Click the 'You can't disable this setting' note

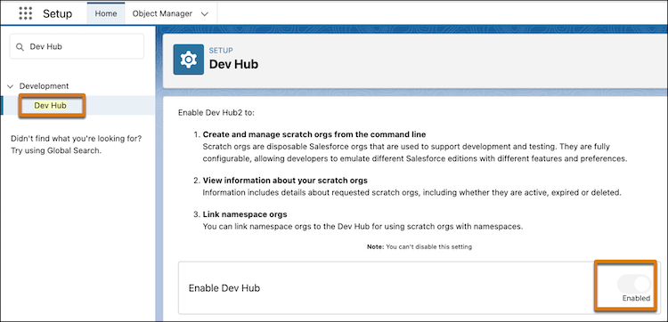[x=420, y=246]
